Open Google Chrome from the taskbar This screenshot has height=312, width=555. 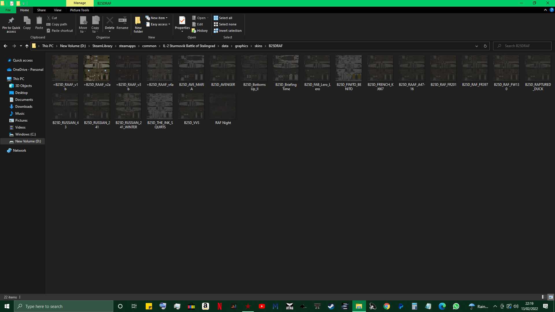pyautogui.click(x=387, y=306)
